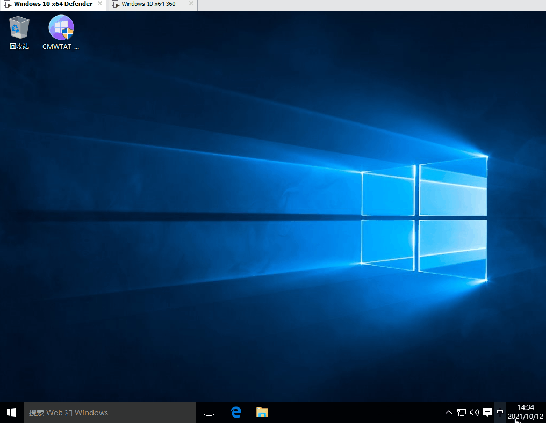Select the Recycle Bin desktop icon

19,33
